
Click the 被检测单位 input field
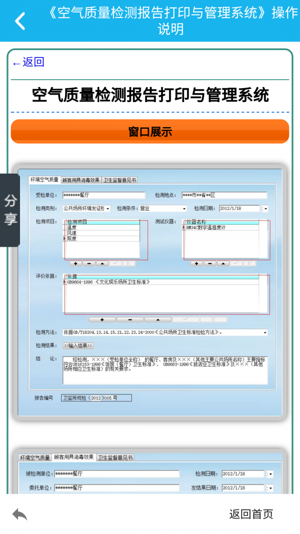116,474
